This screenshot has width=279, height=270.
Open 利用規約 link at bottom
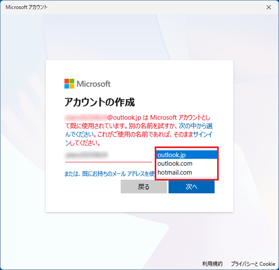coord(212,264)
